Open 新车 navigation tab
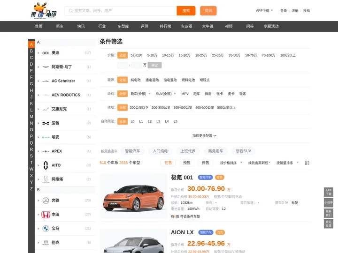The height and width of the screenshot is (253, 338). point(60,26)
